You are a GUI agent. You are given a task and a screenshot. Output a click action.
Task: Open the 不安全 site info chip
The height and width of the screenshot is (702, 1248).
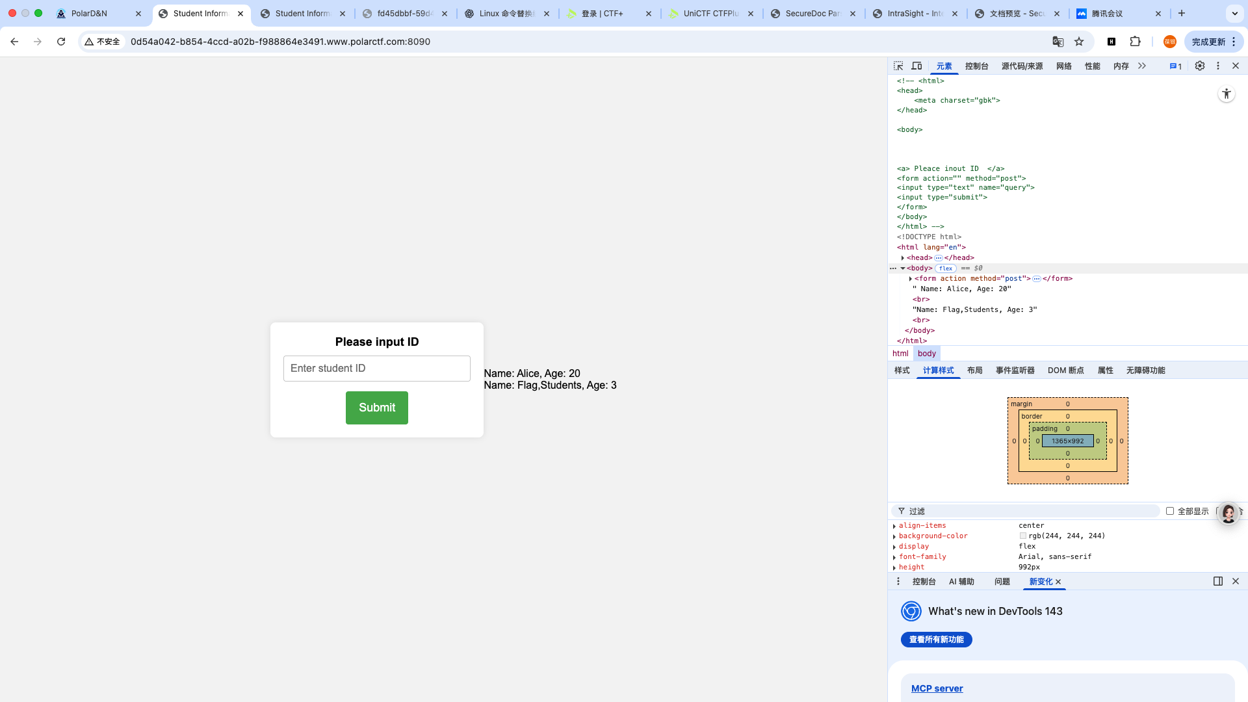(103, 42)
